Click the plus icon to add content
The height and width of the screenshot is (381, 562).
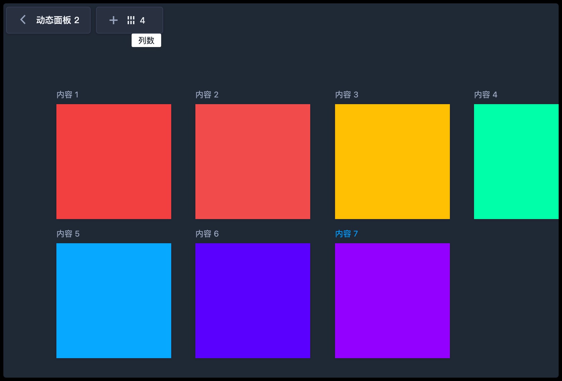coord(113,20)
